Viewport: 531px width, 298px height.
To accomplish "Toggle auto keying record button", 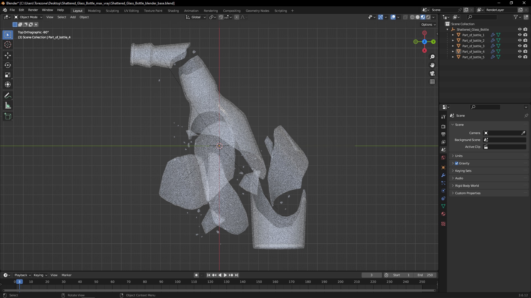I will pyautogui.click(x=196, y=275).
